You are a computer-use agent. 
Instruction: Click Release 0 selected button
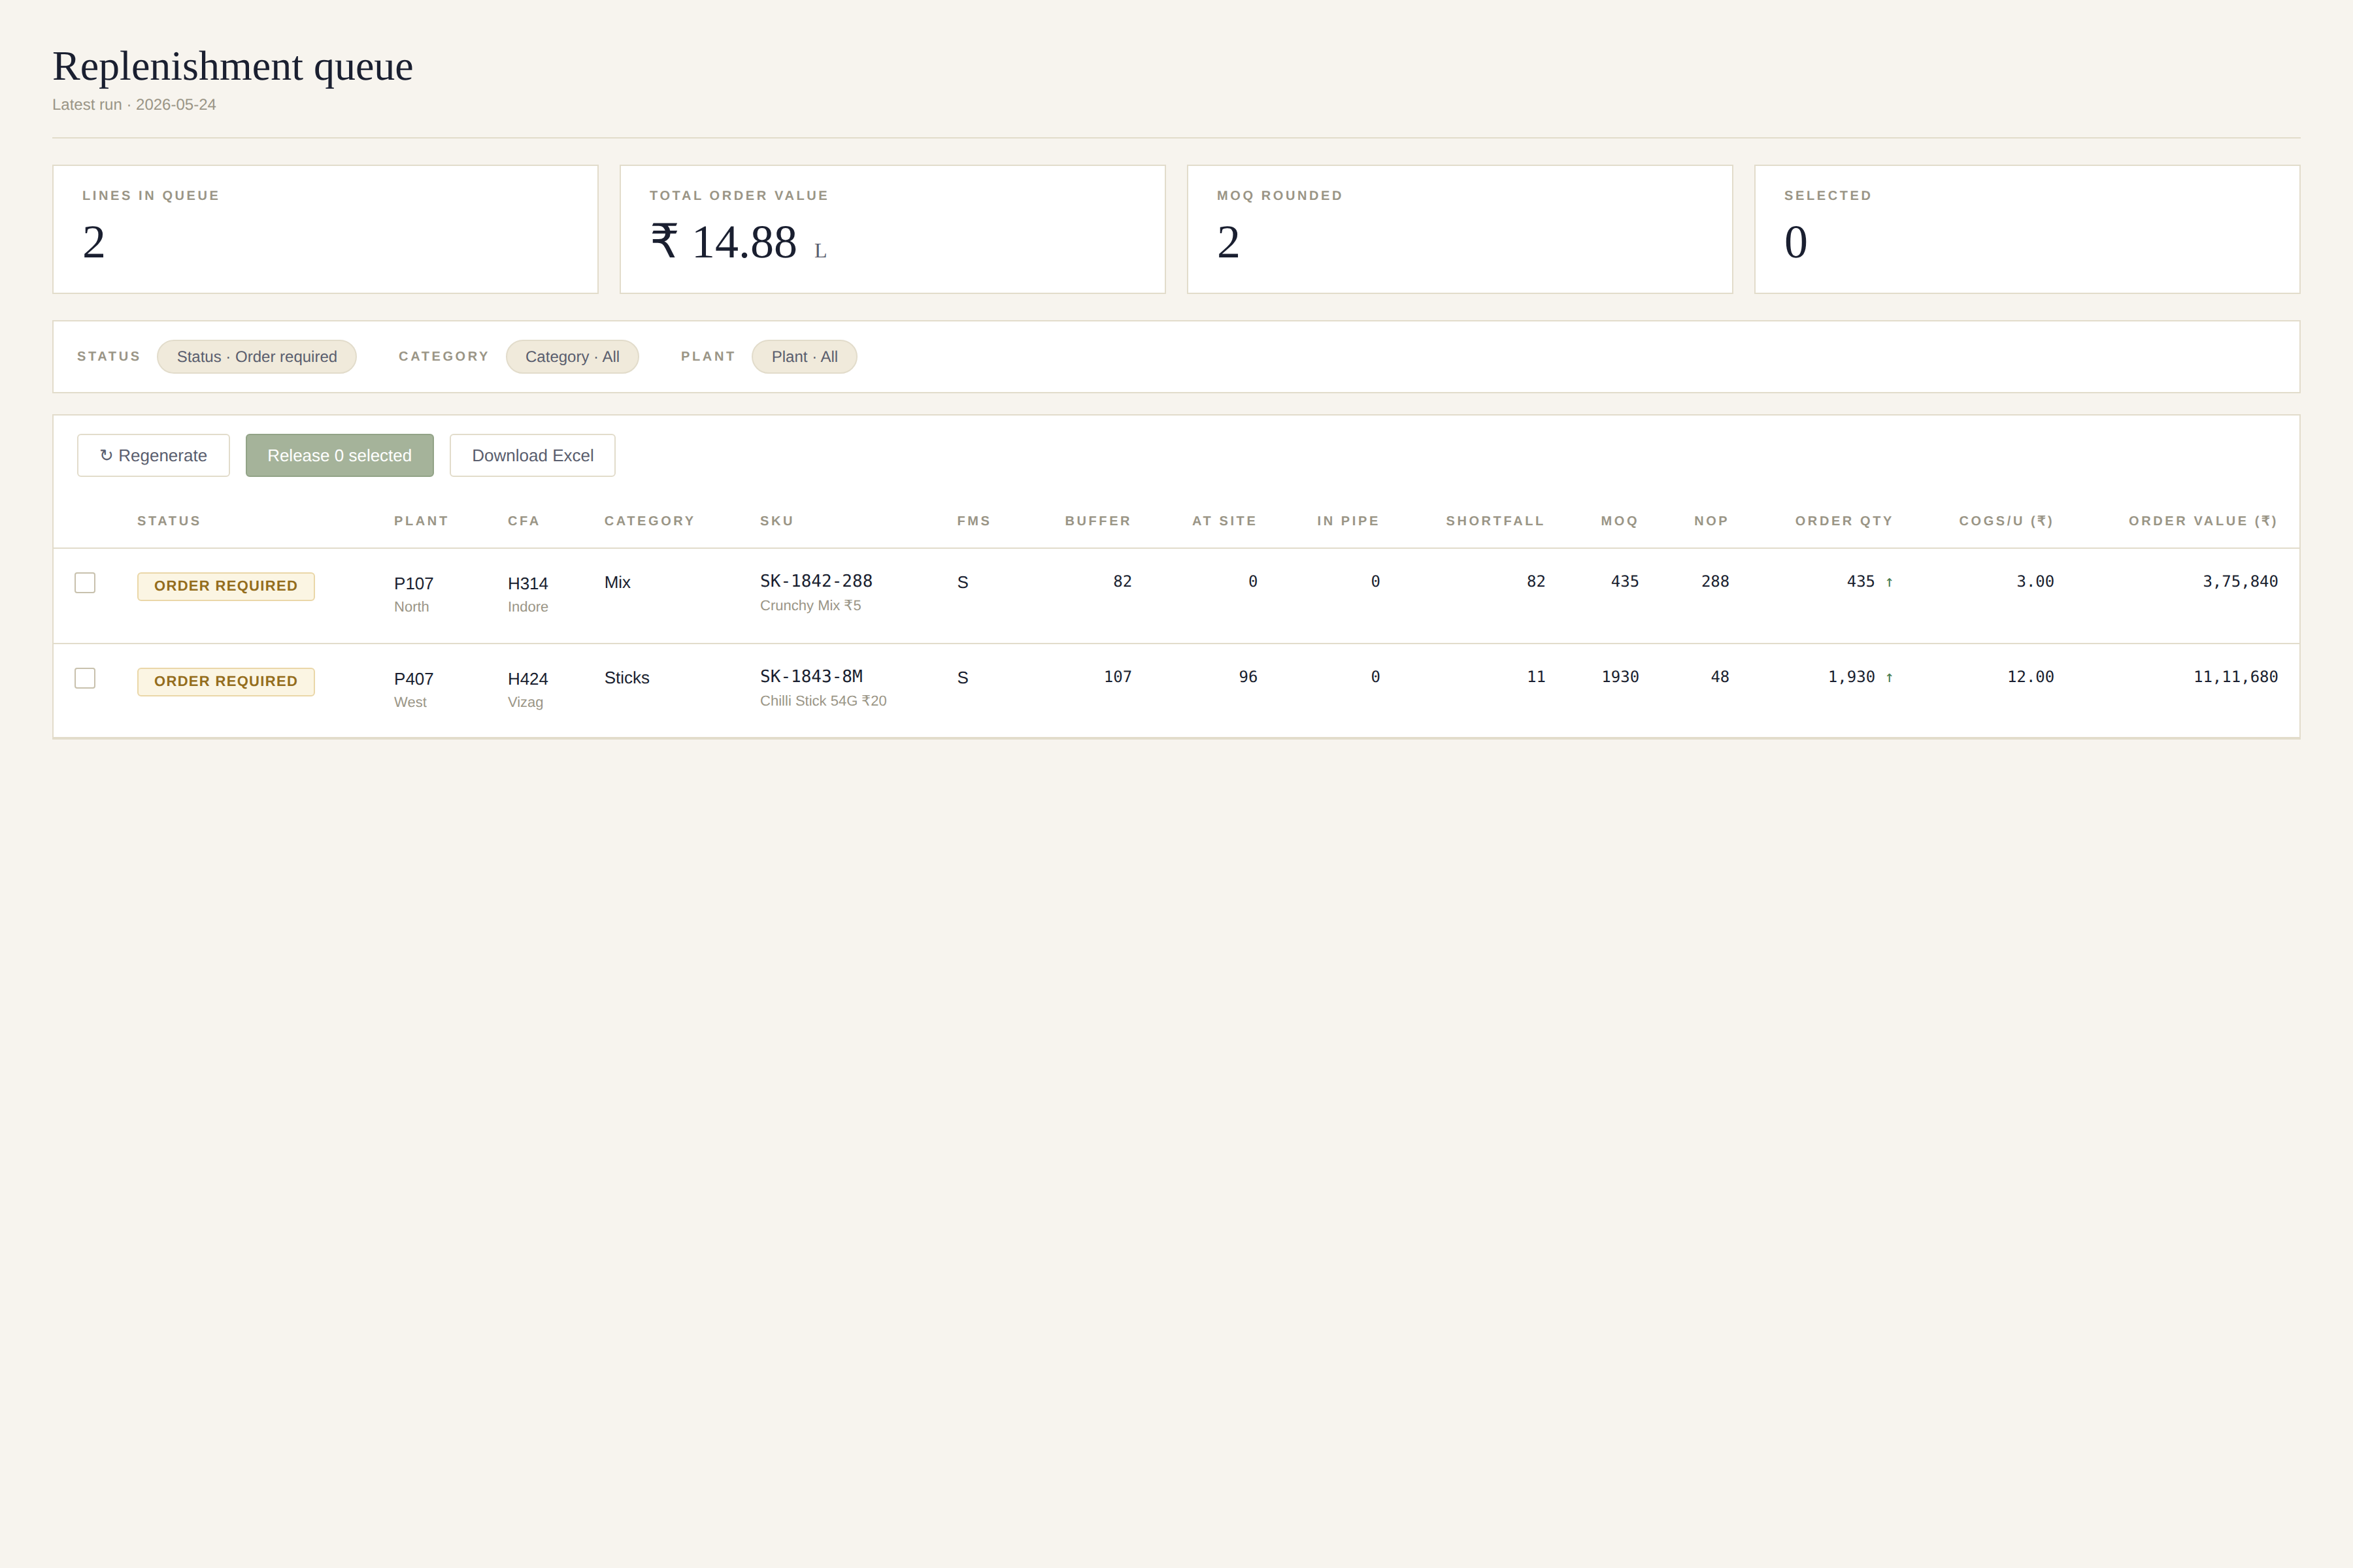pos(339,455)
